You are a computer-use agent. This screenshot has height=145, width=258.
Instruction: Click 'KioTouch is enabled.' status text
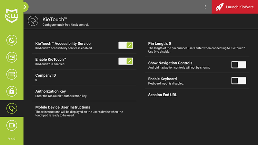[50, 64]
